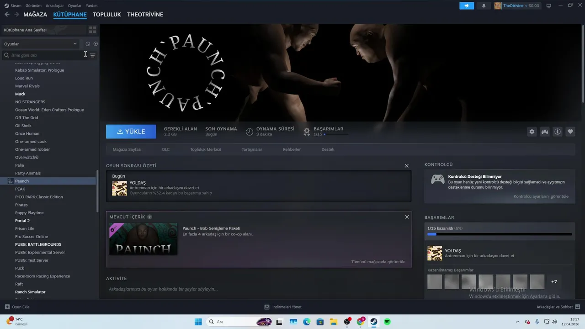The width and height of the screenshot is (585, 329).
Task: Open İndirmeleri Yönet downloads manager
Action: click(x=283, y=307)
